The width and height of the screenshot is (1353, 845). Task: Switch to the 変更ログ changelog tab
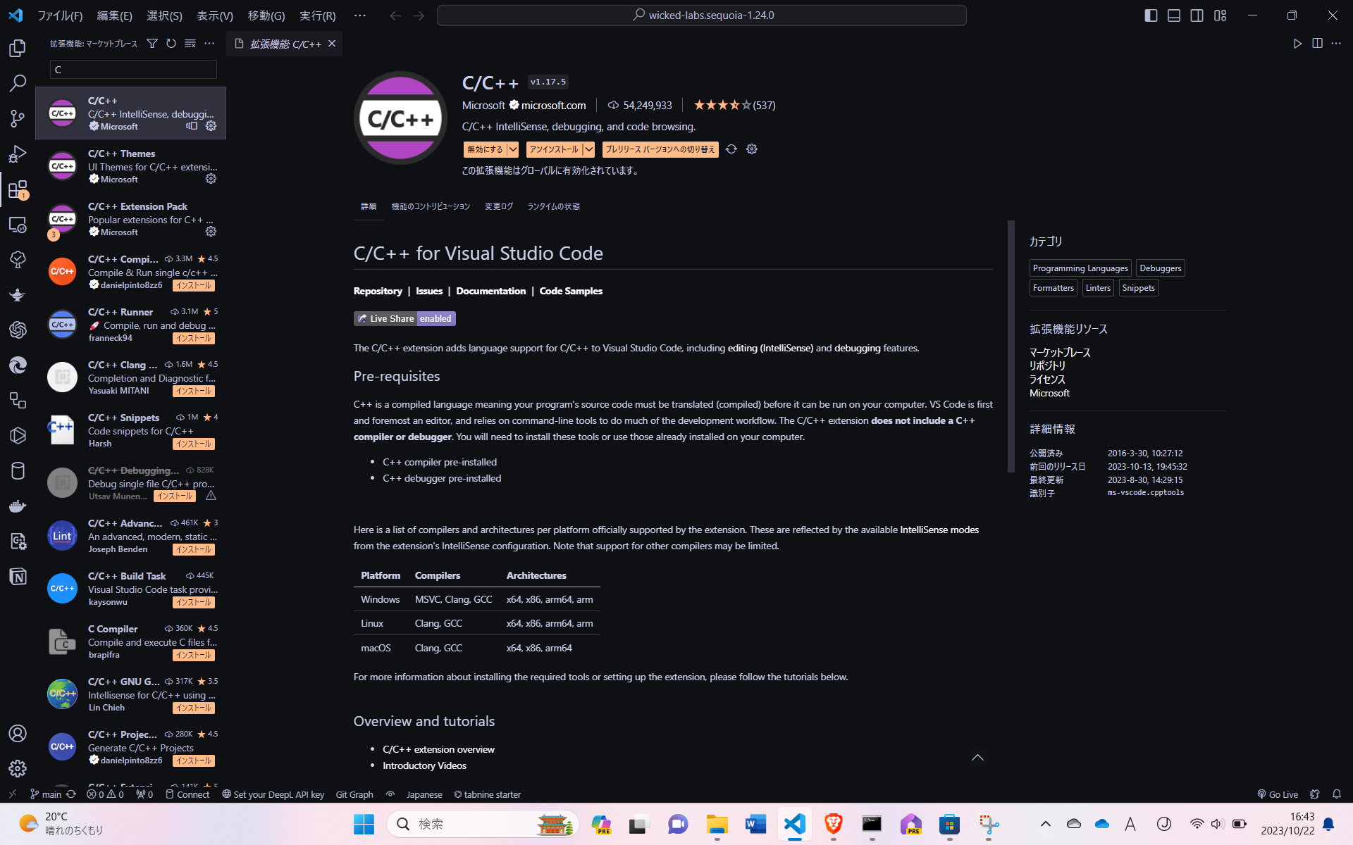tap(498, 206)
